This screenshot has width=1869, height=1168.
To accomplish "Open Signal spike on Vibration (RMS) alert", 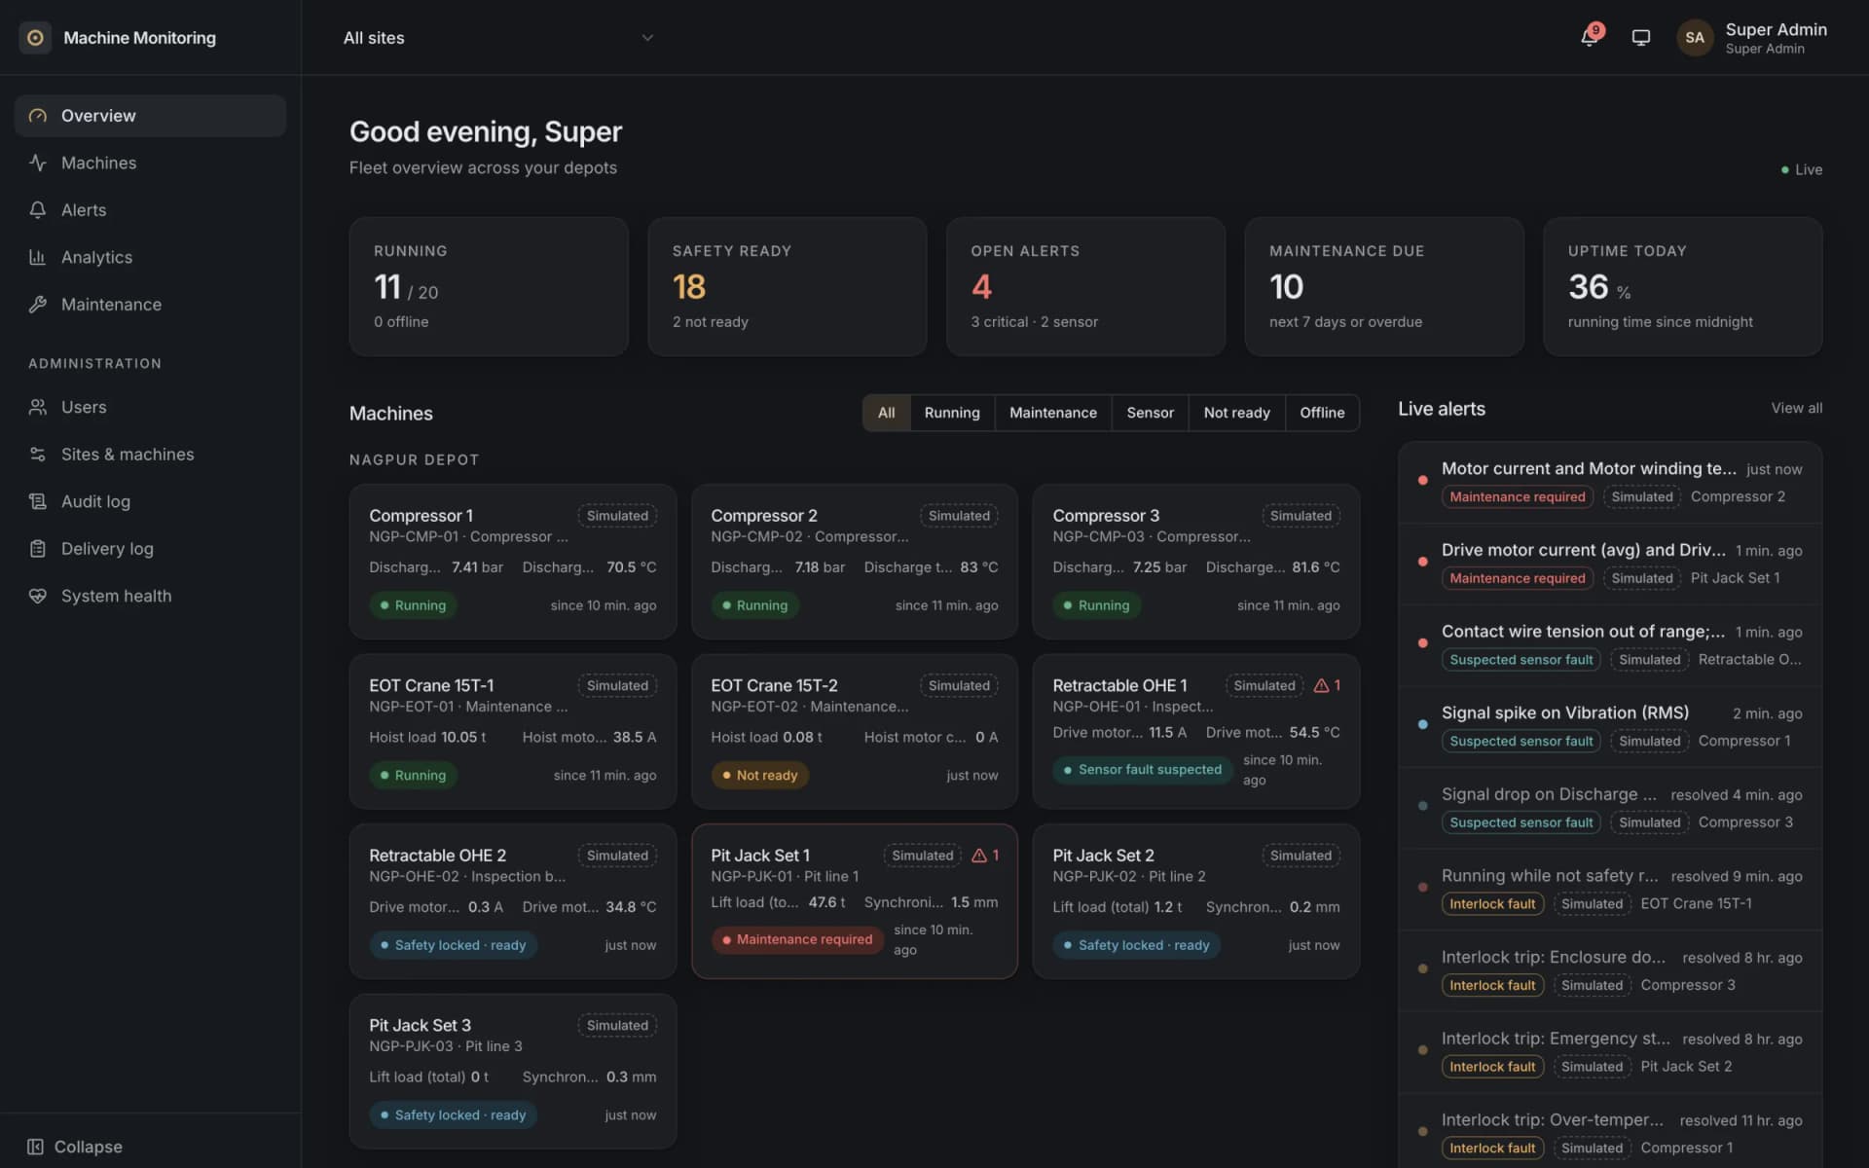I will [1610, 727].
